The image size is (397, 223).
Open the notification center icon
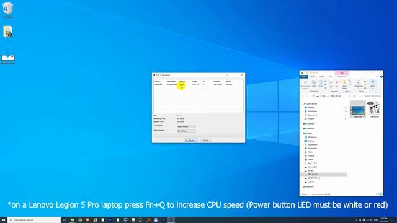coord(392,220)
